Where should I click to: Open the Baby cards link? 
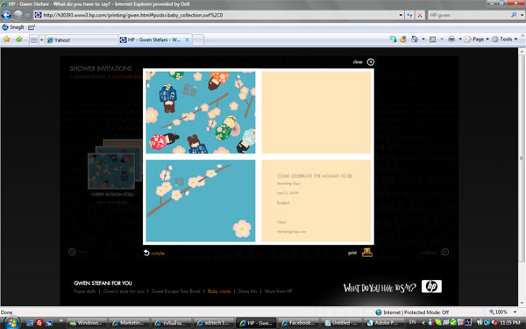(x=219, y=291)
